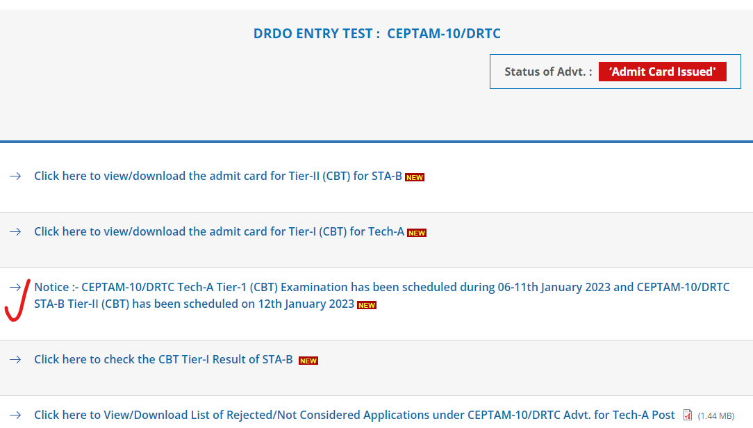Click the NEW badge after Tier-I Tech-A admit card

pyautogui.click(x=417, y=233)
